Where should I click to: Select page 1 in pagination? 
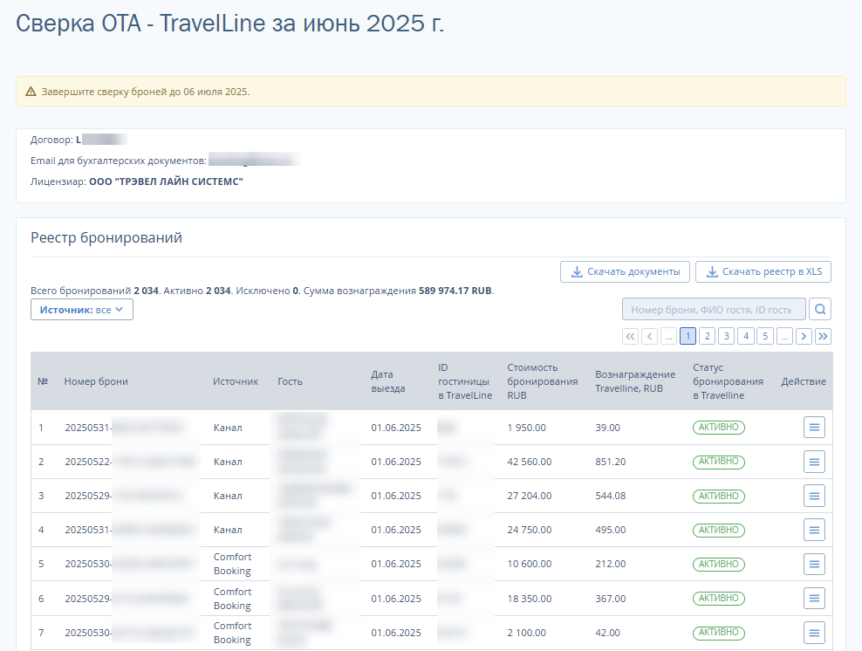coord(688,336)
